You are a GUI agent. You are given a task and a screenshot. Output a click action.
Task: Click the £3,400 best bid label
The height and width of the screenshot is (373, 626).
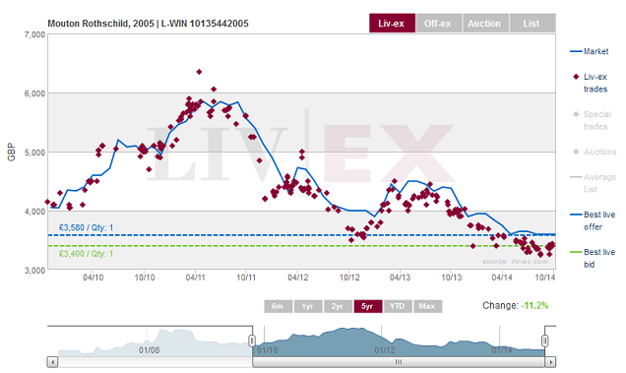pos(86,254)
